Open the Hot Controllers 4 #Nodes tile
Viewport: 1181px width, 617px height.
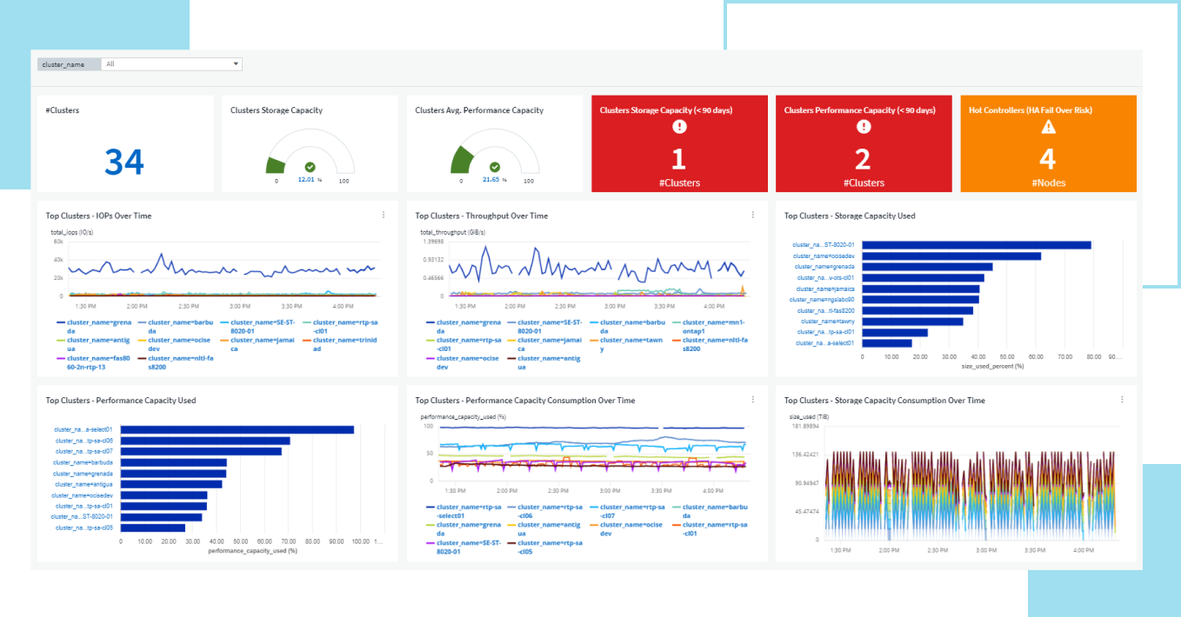click(x=1048, y=160)
